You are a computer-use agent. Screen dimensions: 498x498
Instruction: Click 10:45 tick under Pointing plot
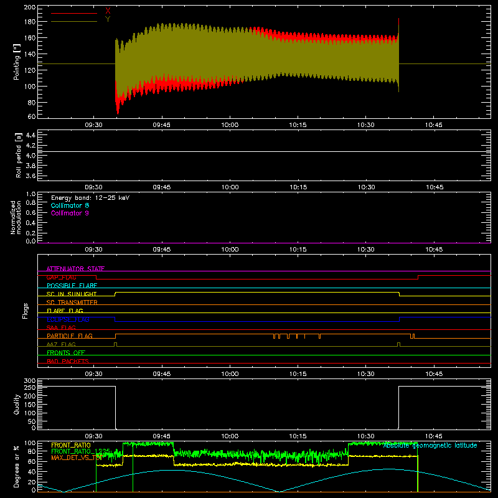tap(434, 125)
